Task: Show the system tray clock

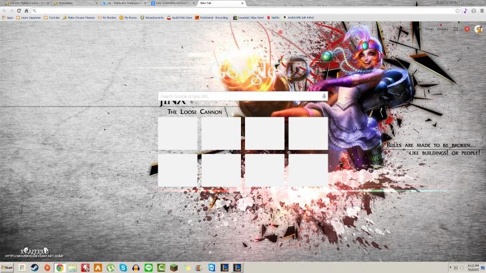Action: click(x=473, y=268)
